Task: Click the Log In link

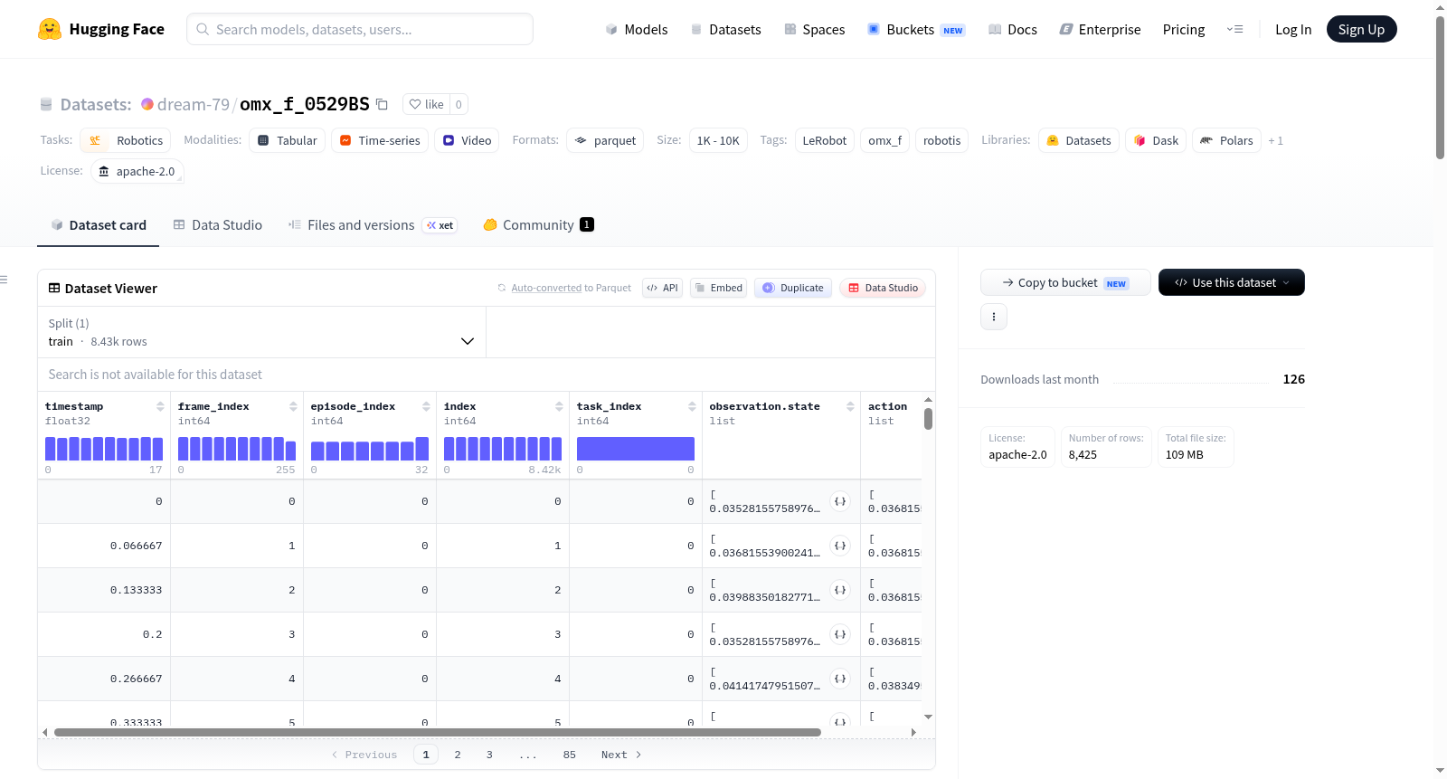Action: (x=1293, y=29)
